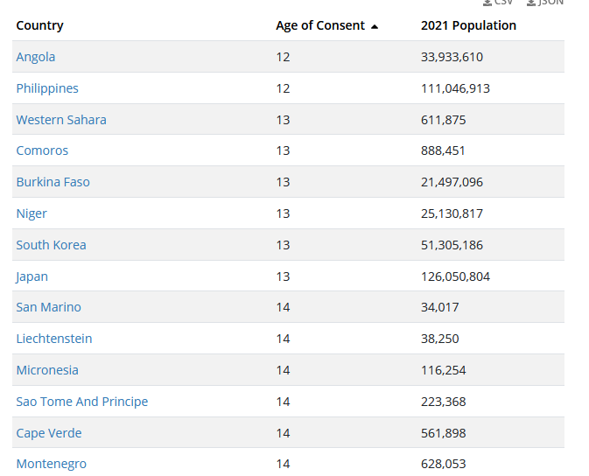This screenshot has height=476, width=589.
Task: Select Micronesia's age of consent value
Action: pos(283,370)
